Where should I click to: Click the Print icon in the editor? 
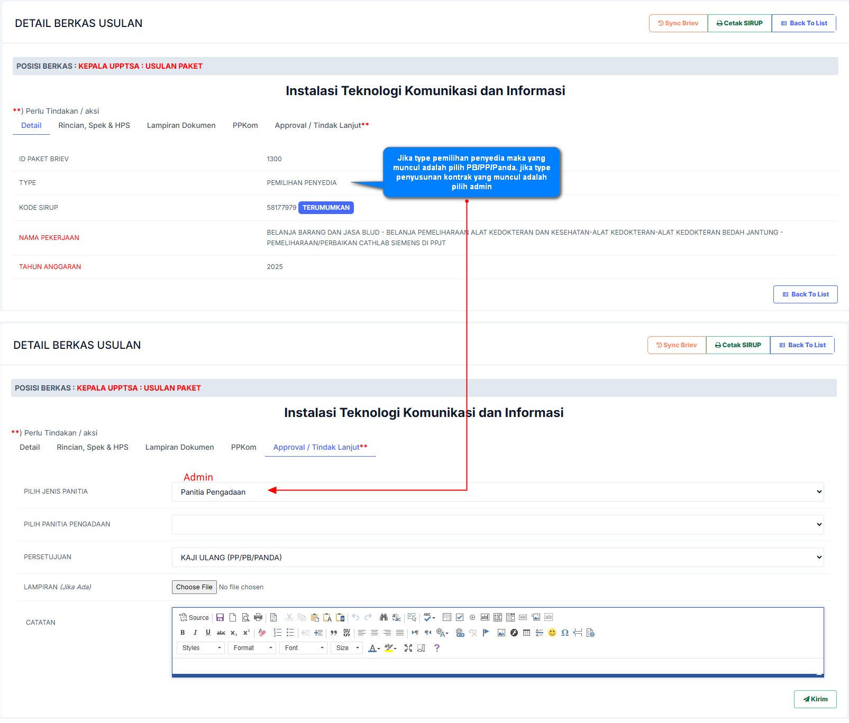click(258, 617)
